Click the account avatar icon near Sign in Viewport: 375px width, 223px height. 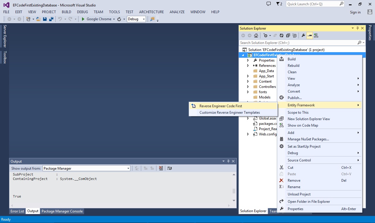[x=370, y=12]
